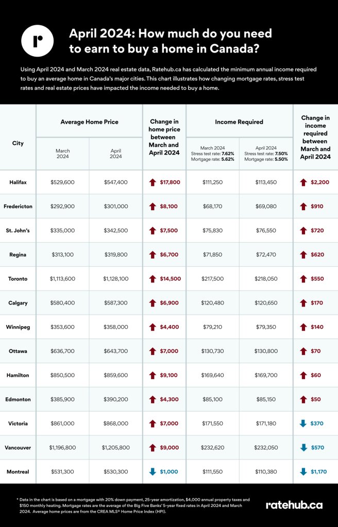The width and height of the screenshot is (338, 527).
Task: Click the 'City' column header
Action: [18, 143]
